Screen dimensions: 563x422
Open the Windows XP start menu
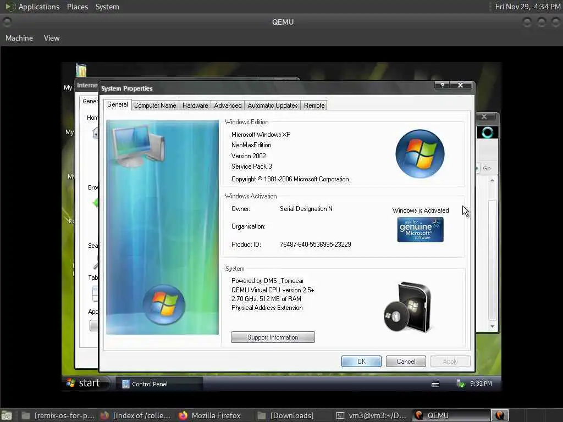coord(84,383)
